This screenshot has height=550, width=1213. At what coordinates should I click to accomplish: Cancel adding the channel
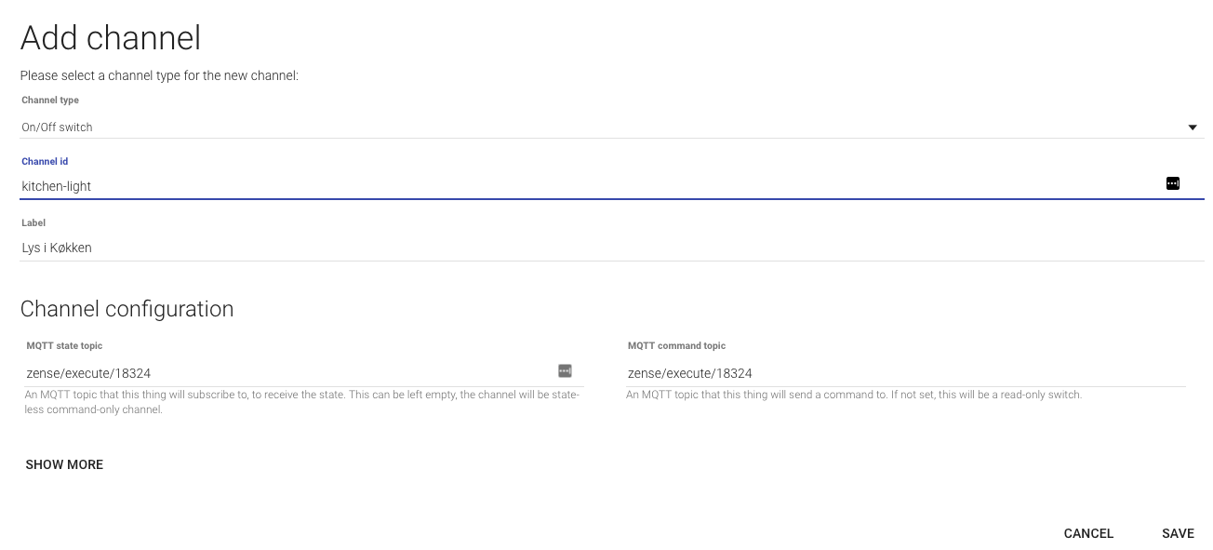[x=1088, y=533]
